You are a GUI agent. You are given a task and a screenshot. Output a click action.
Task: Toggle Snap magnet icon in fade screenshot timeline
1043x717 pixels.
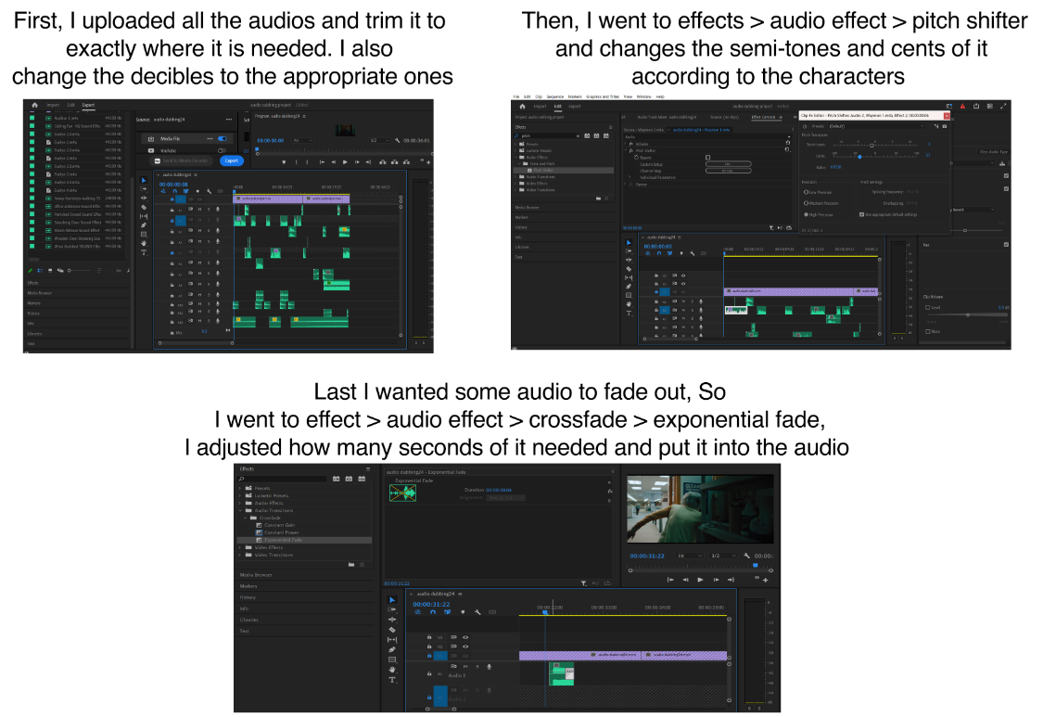(x=433, y=612)
